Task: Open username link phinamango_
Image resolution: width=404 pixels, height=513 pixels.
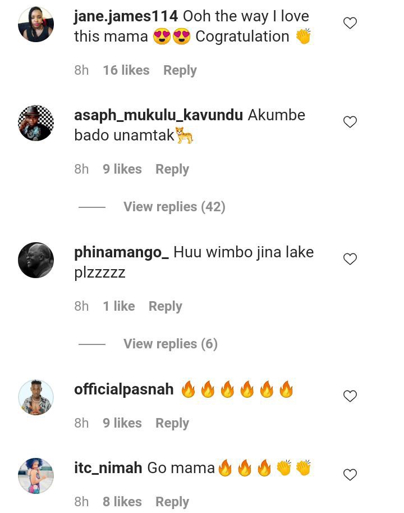Action: 122,253
